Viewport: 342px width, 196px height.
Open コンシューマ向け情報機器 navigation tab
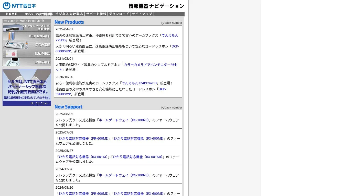pyautogui.click(x=39, y=14)
